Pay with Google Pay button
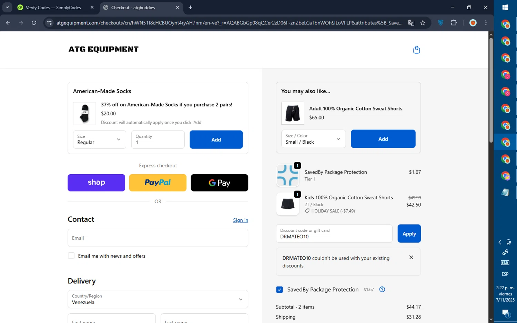Image resolution: width=517 pixels, height=323 pixels. [x=219, y=183]
